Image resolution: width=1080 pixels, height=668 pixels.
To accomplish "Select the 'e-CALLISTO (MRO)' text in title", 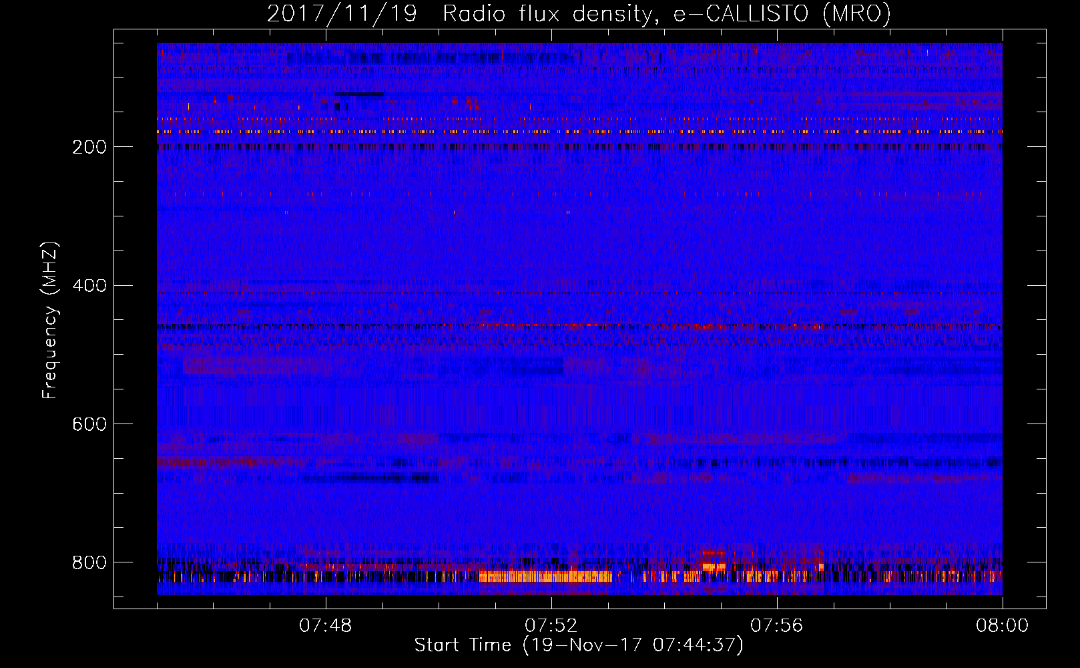I will click(x=782, y=13).
